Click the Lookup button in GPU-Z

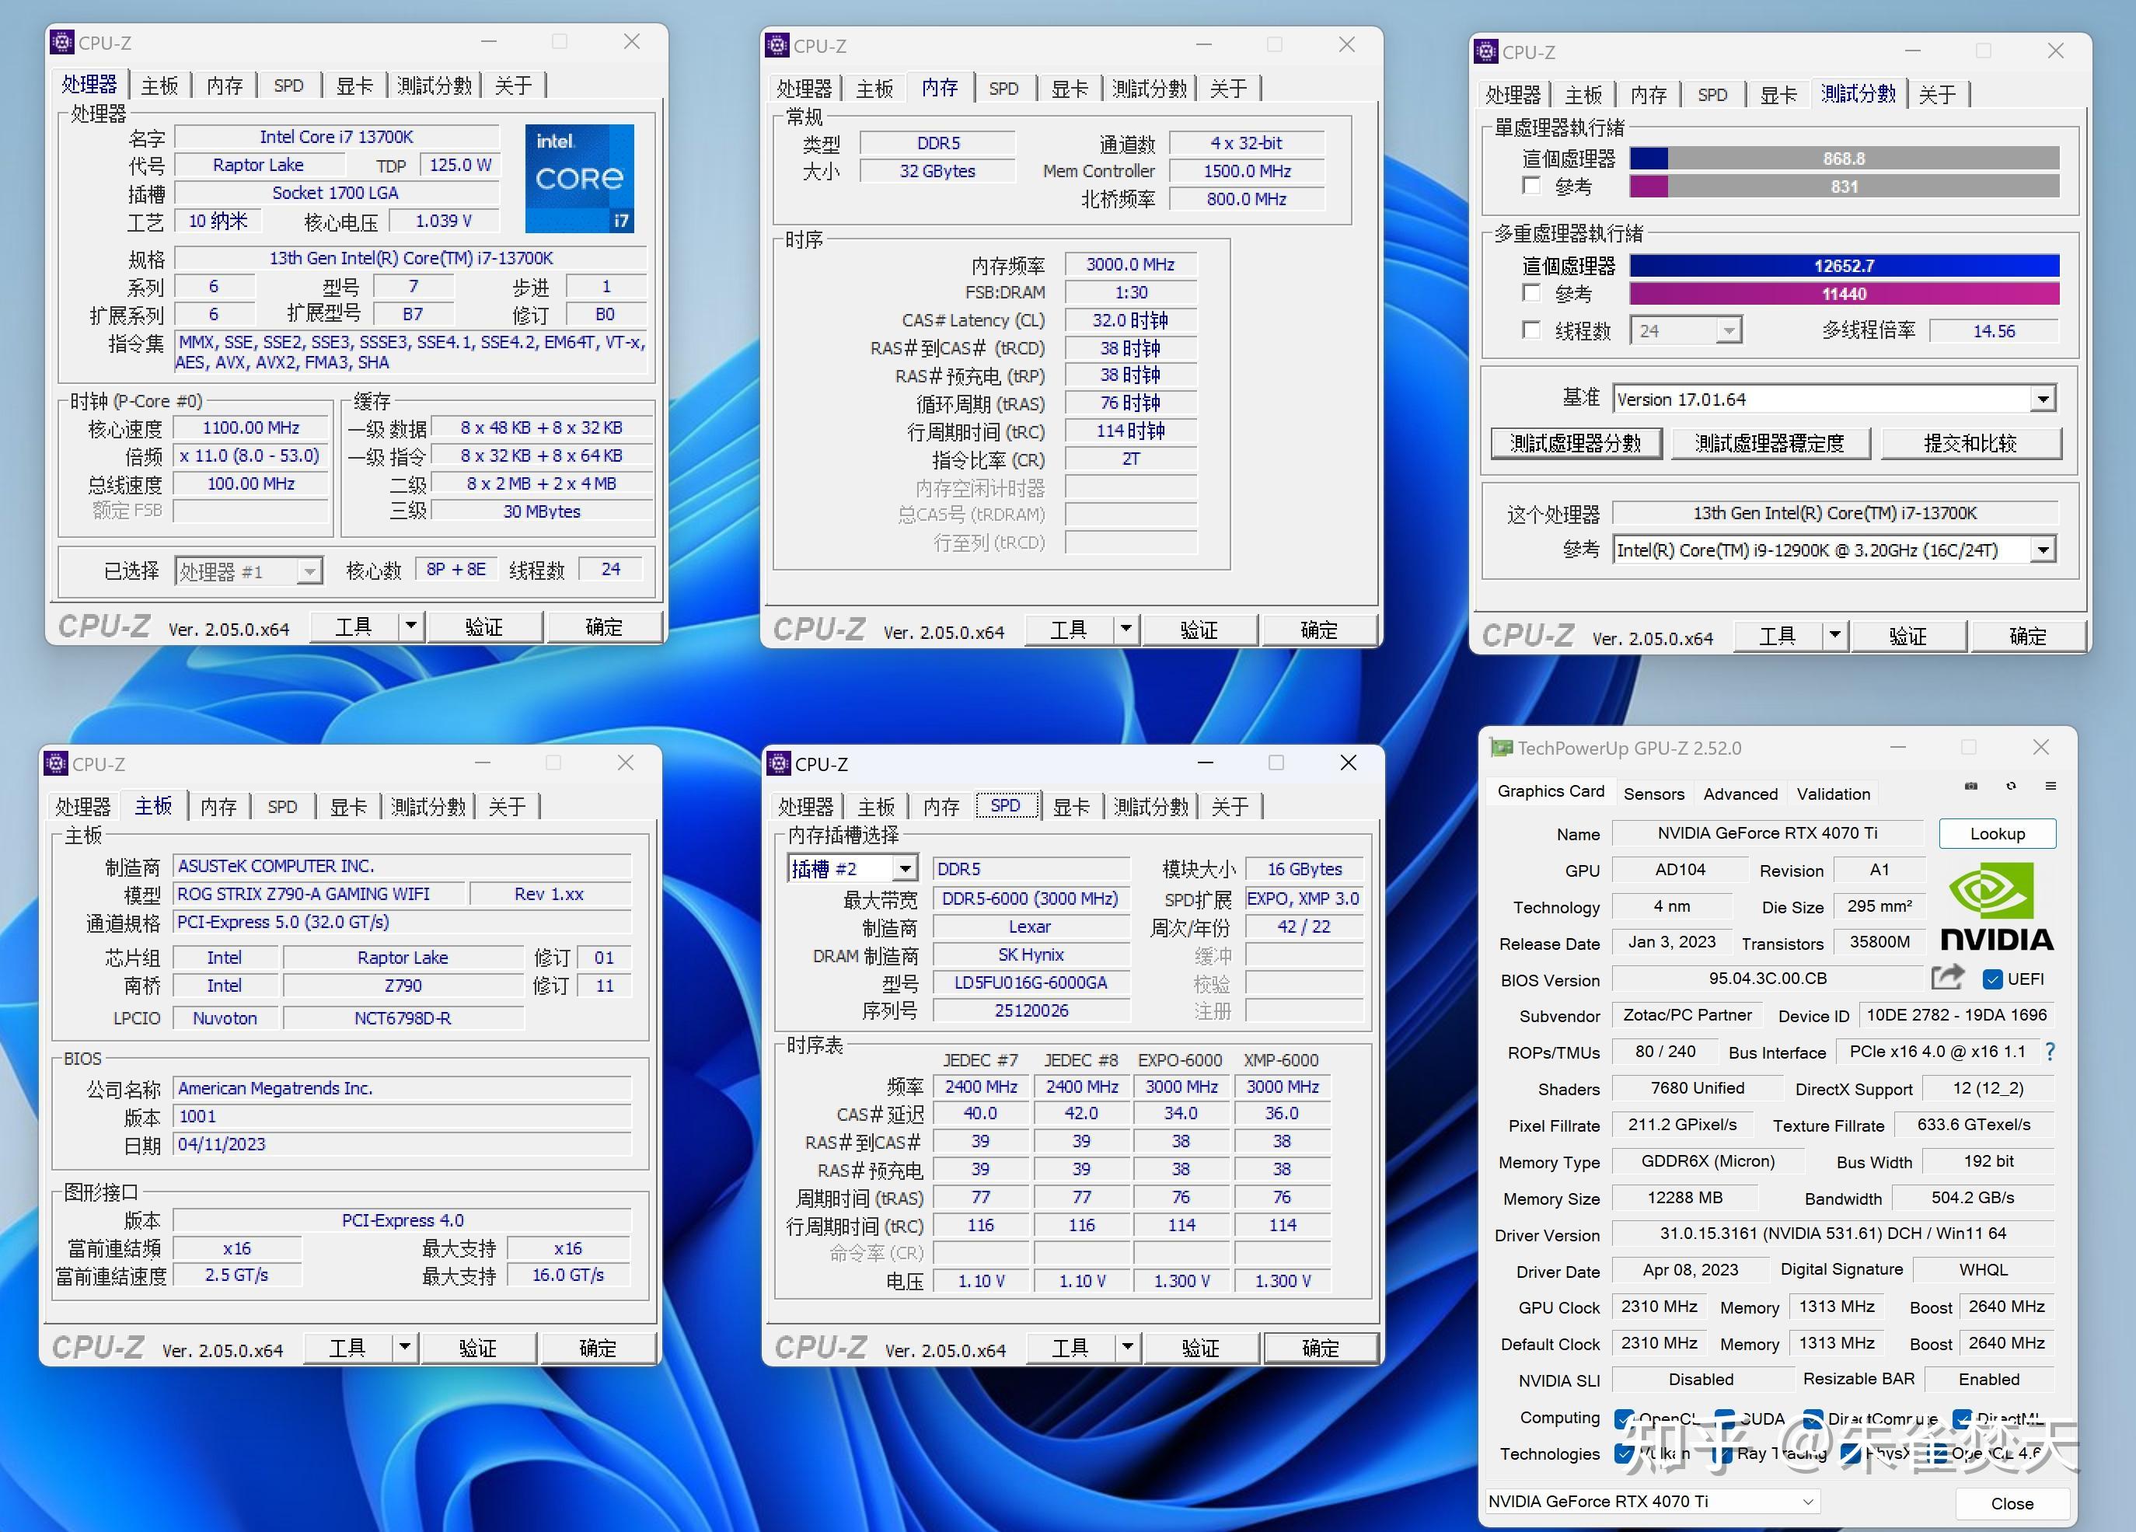point(1997,833)
